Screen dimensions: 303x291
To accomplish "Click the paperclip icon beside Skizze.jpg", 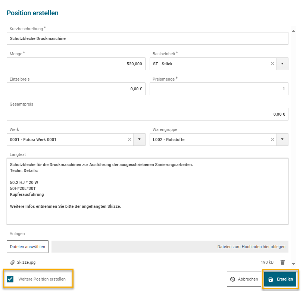I will 12,262.
